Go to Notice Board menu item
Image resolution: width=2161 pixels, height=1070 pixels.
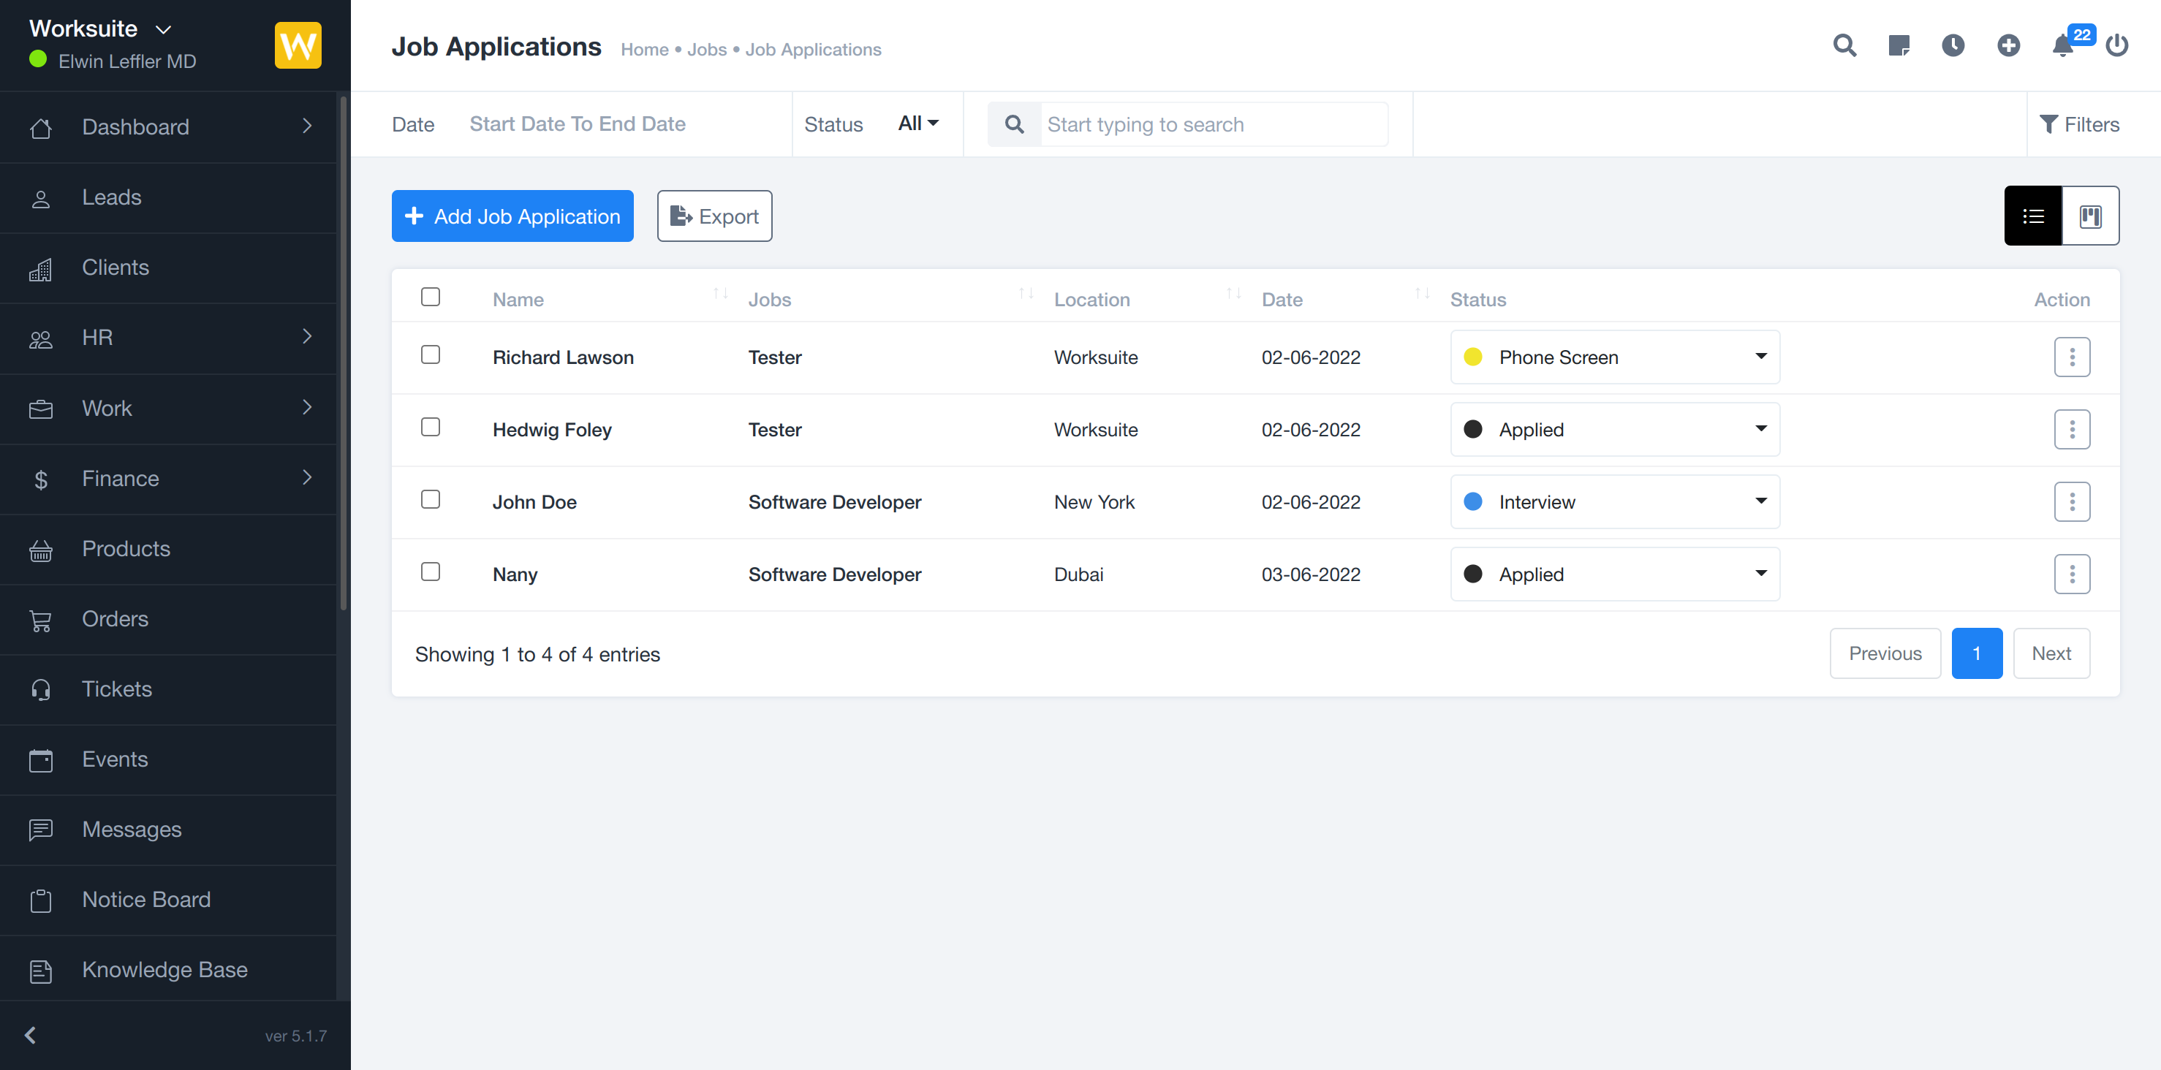click(146, 899)
